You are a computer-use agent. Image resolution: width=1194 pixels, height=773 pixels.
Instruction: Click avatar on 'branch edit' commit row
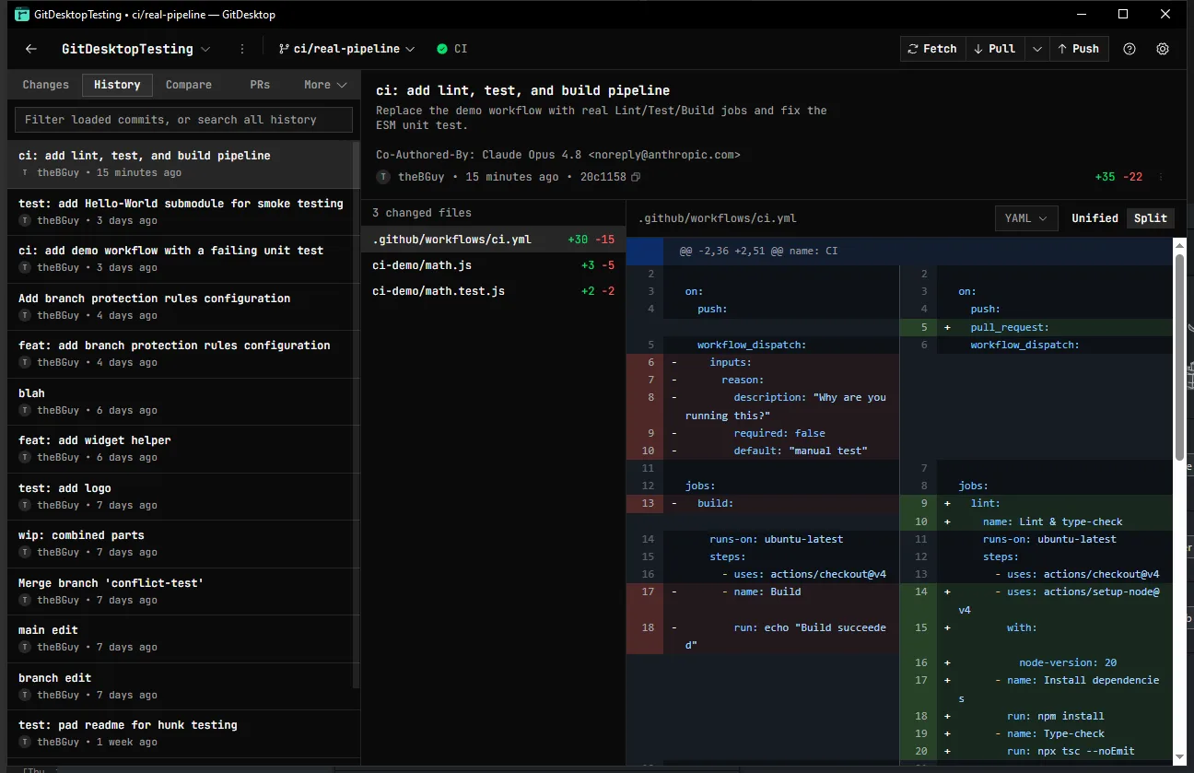click(x=25, y=696)
